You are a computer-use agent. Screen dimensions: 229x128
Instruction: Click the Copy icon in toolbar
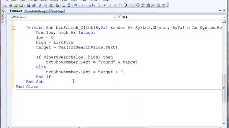coord(45,5)
